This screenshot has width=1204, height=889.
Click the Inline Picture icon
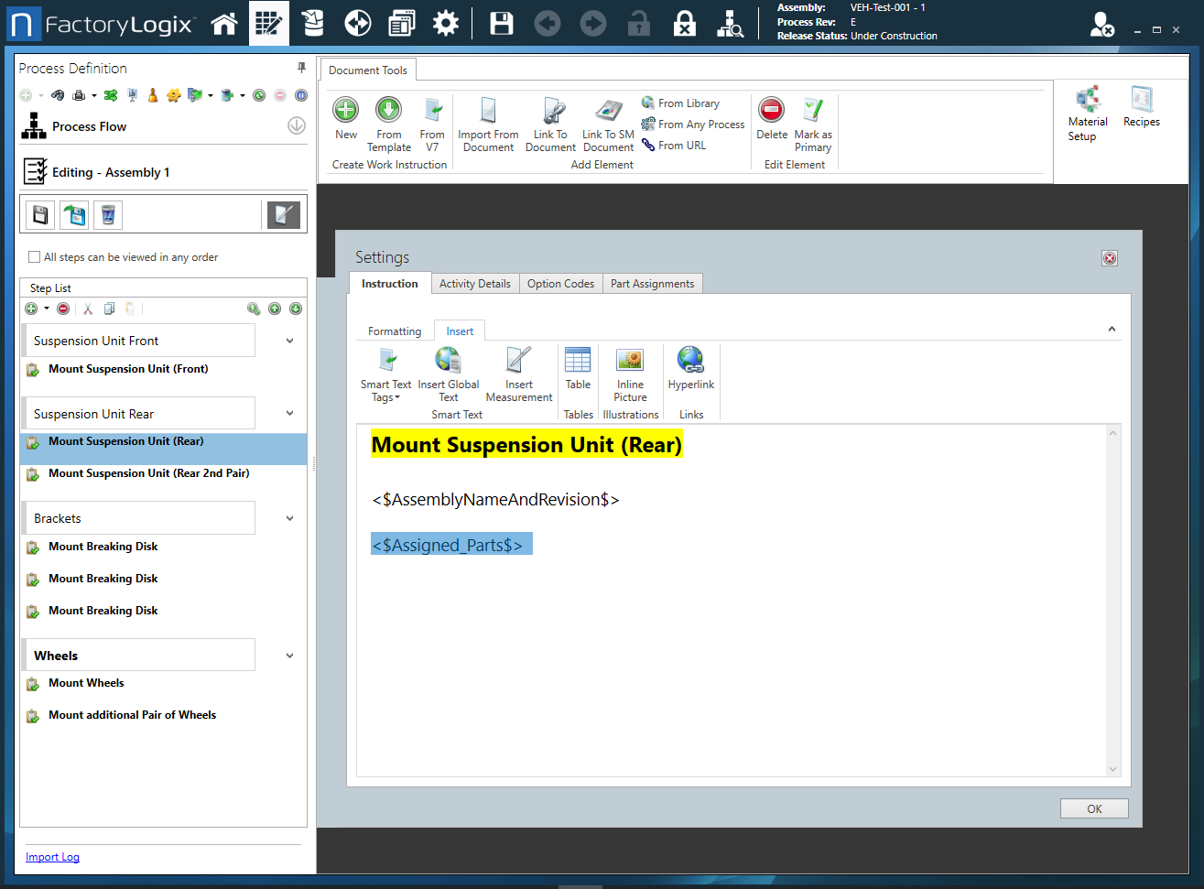pyautogui.click(x=630, y=361)
